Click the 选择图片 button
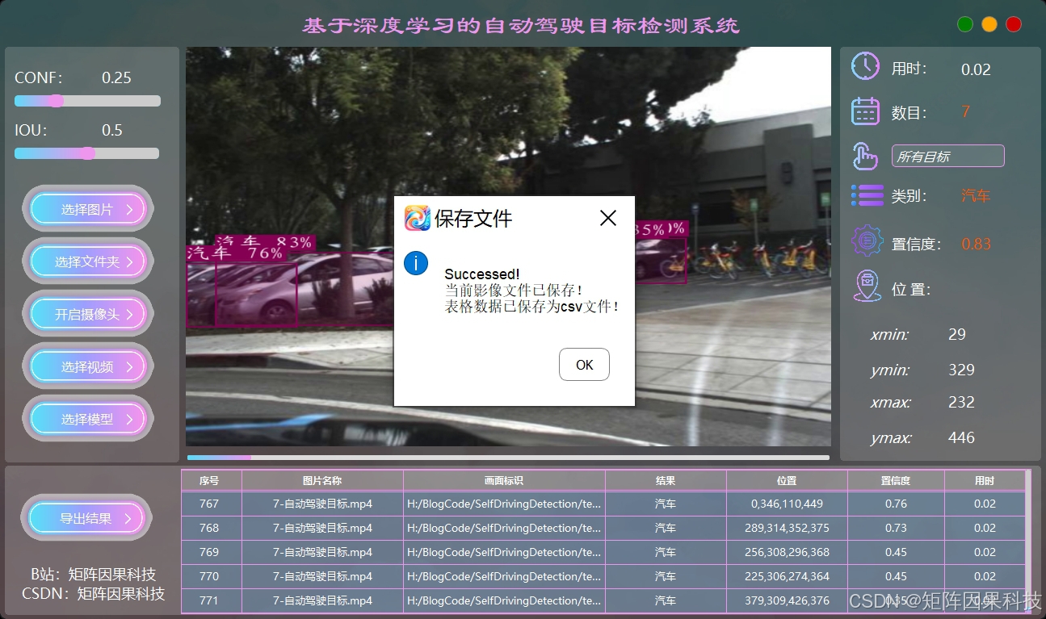The image size is (1046, 619). point(87,209)
